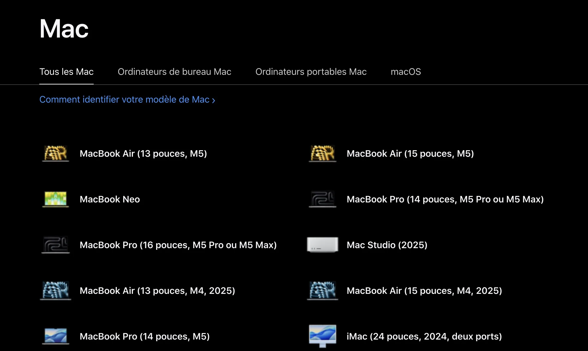Select the MacBook Air (15 pouces, M4, 2025) icon
Viewport: 588px width, 351px height.
click(x=322, y=291)
